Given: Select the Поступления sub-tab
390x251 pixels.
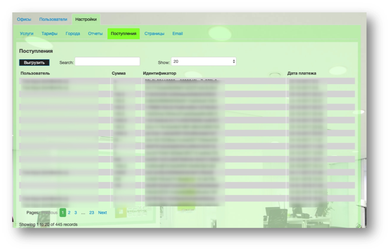Looking at the screenshot, I should pyautogui.click(x=124, y=34).
